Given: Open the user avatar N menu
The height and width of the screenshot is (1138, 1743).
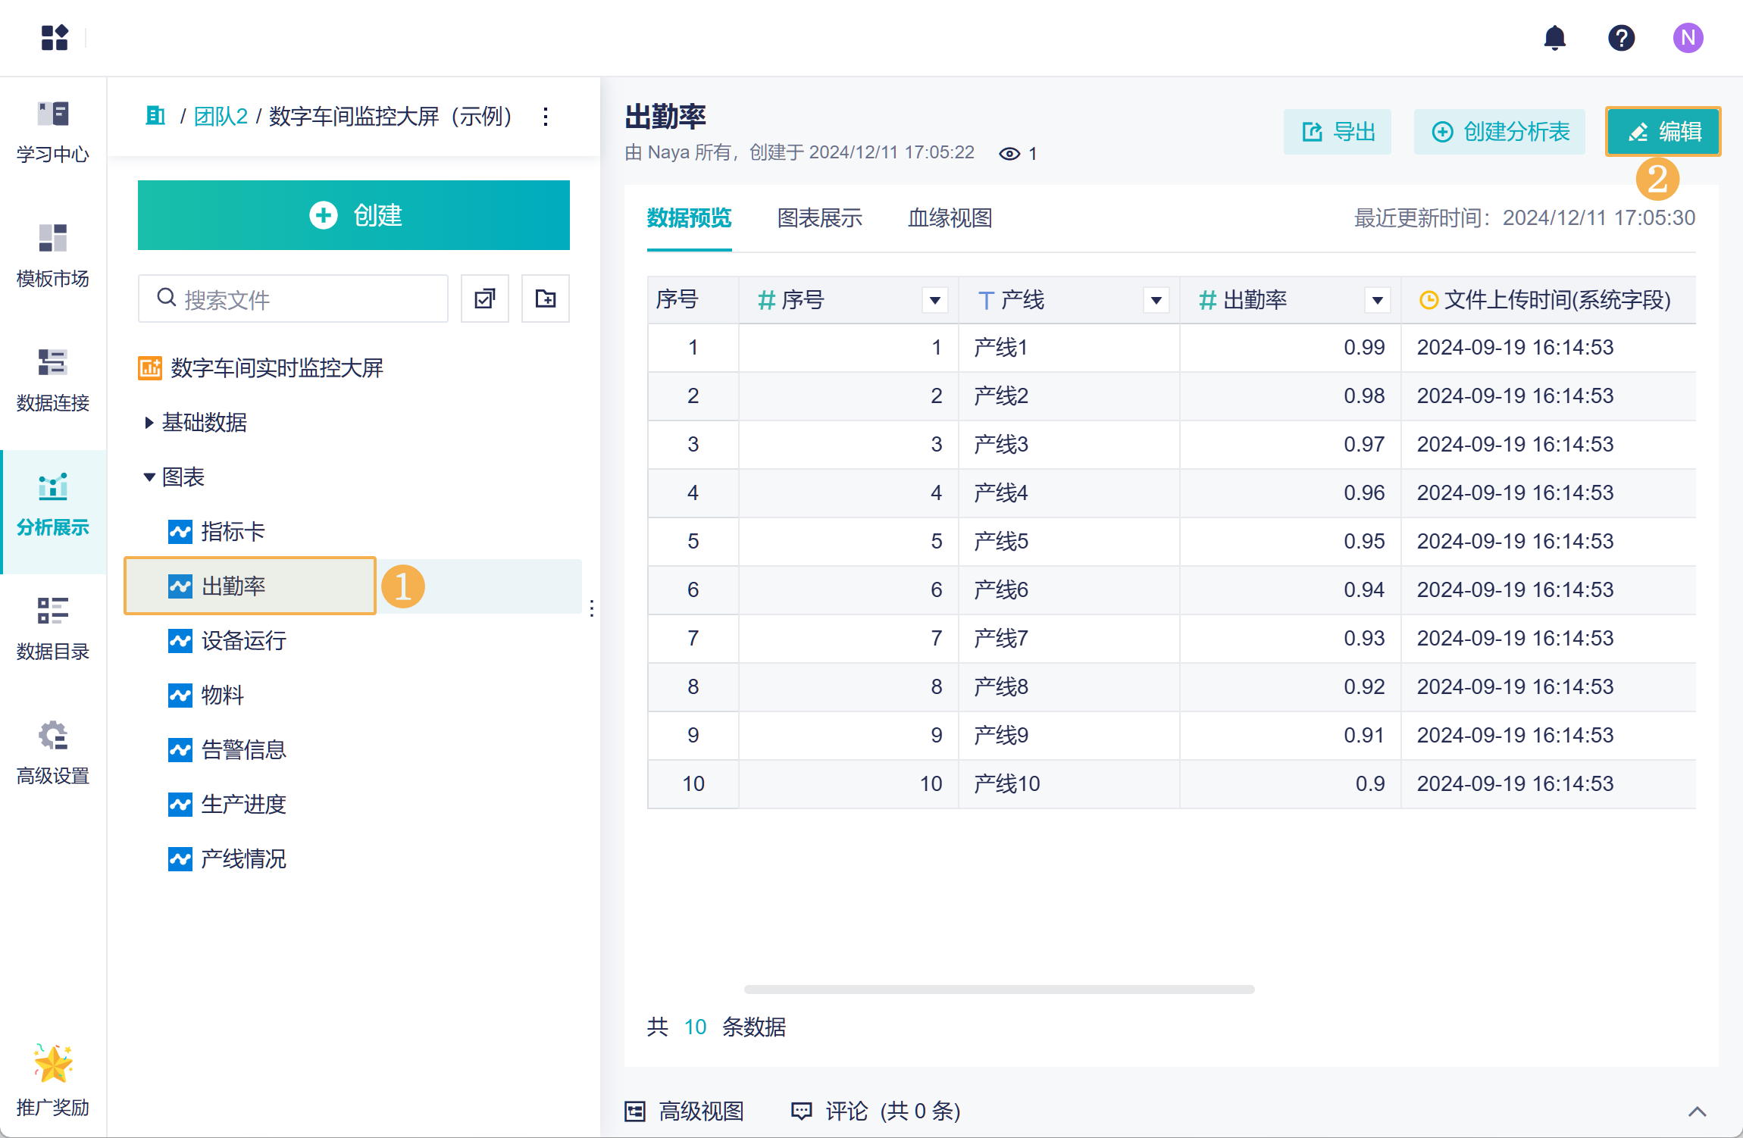Looking at the screenshot, I should 1688,38.
